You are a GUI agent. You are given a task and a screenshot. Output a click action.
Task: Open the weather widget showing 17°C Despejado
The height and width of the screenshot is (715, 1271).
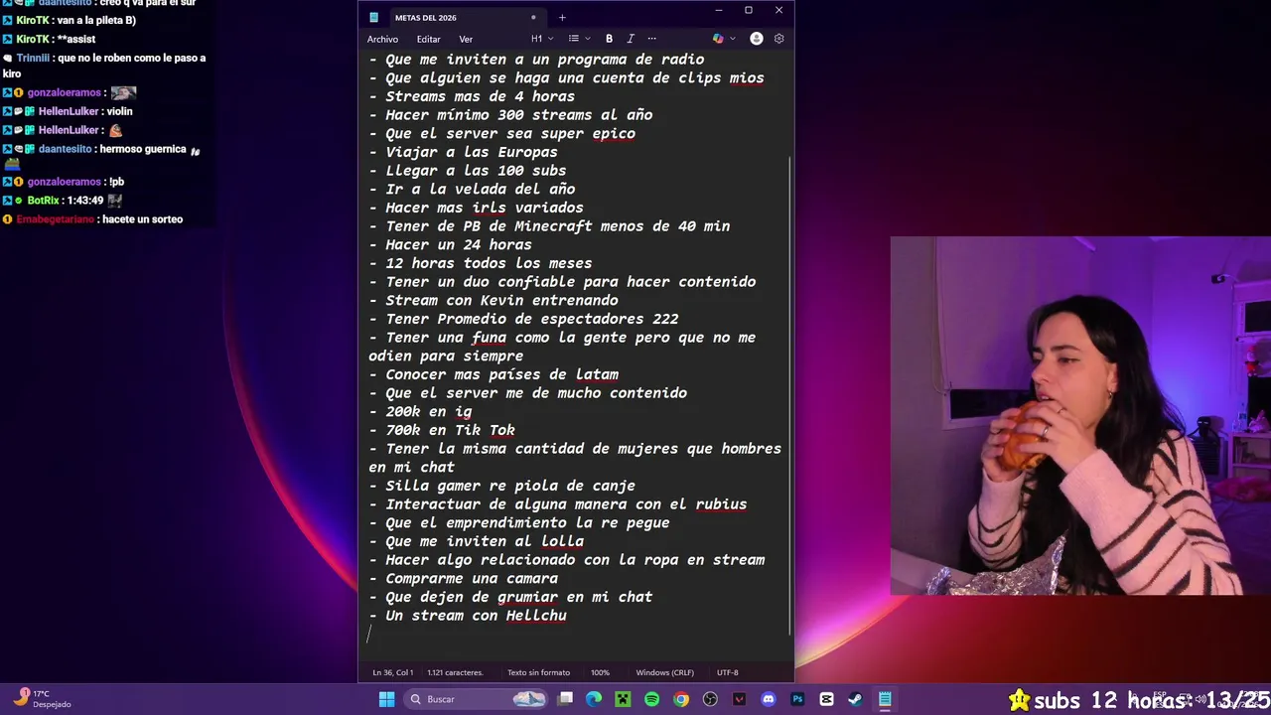click(x=42, y=699)
